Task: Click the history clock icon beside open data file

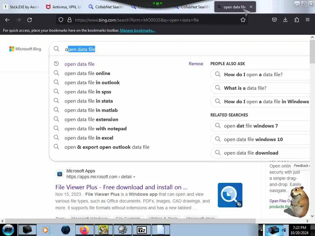Action: point(56,64)
